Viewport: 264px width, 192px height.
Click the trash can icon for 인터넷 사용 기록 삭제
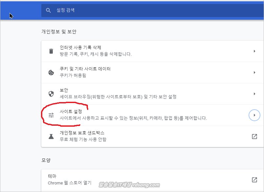tap(51, 51)
